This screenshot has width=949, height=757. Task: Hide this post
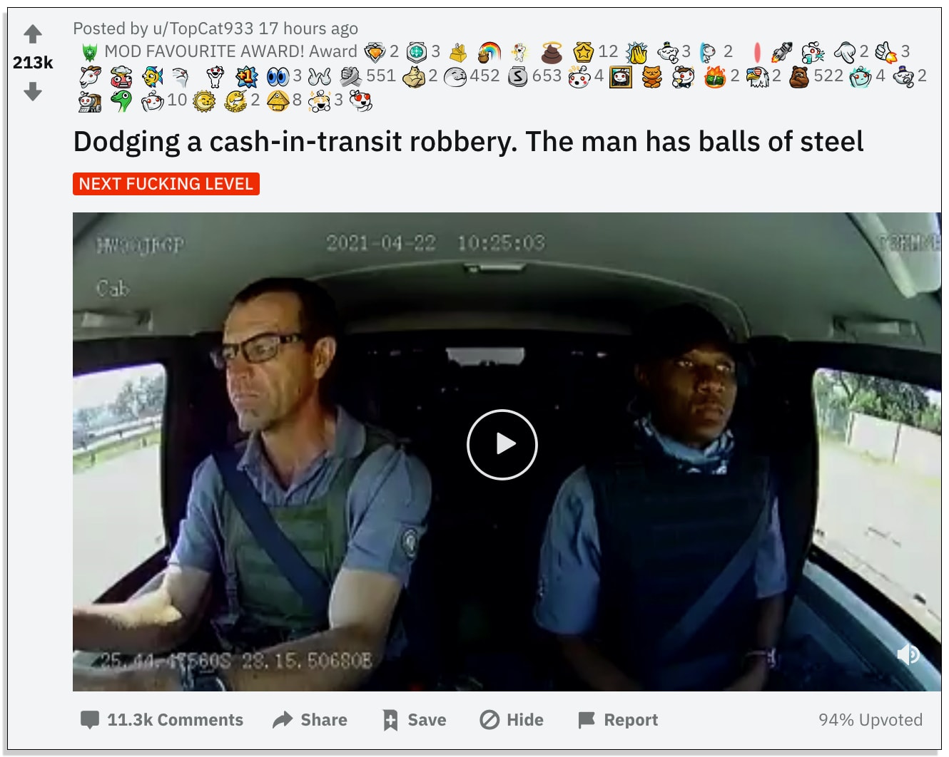point(512,720)
